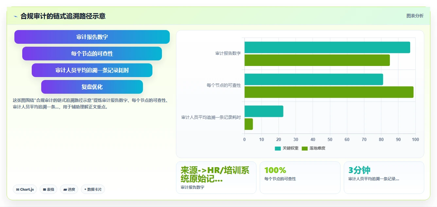The width and height of the screenshot is (437, 207).
Task: Click the teal 每个节点的可查性 bar
Action: pyautogui.click(x=314, y=79)
